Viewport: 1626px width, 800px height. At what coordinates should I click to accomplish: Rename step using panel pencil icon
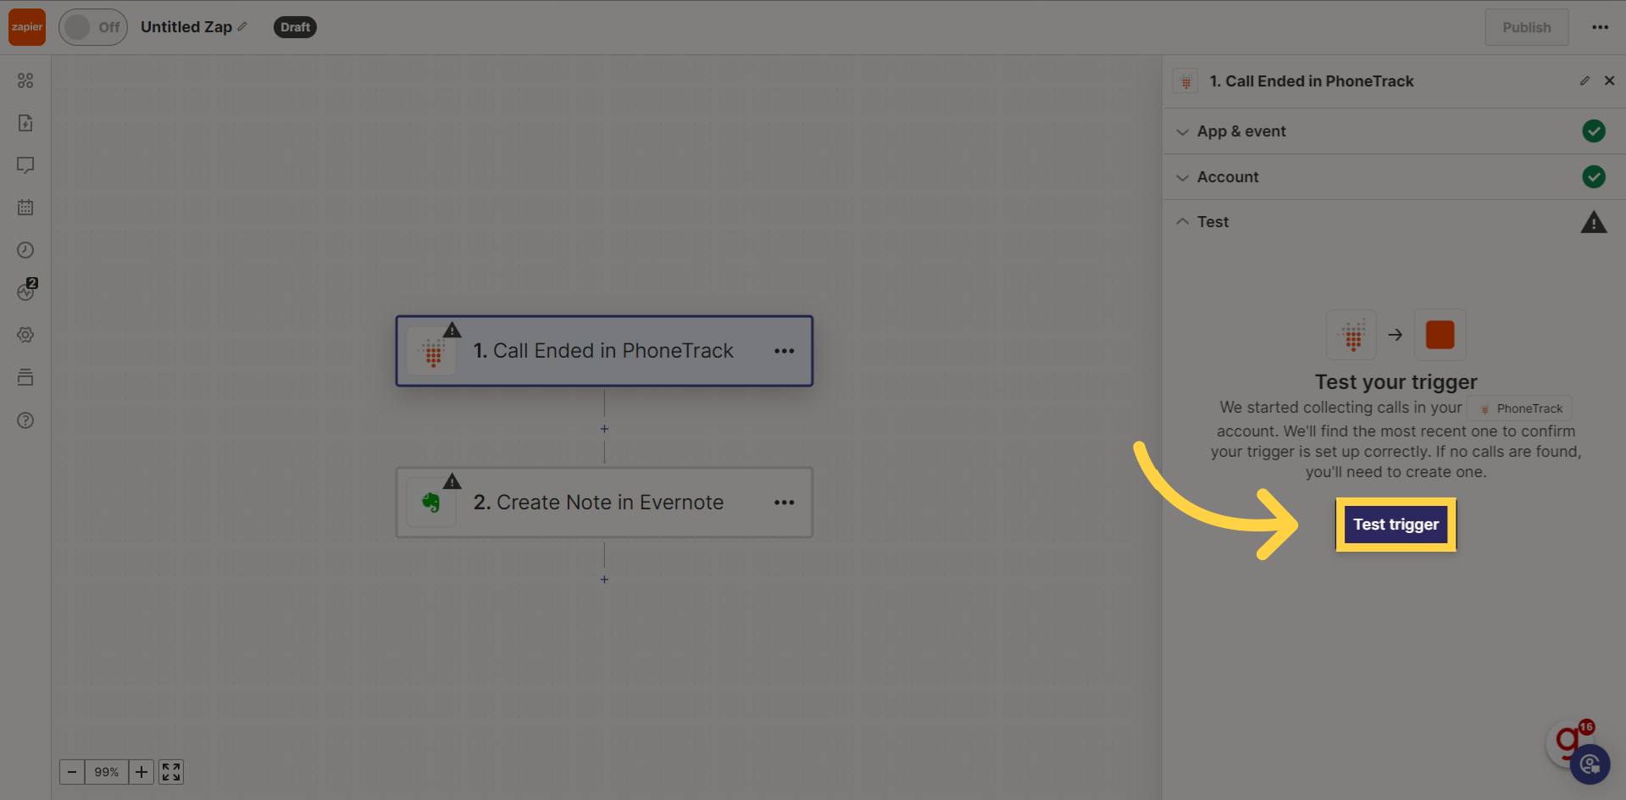[1584, 81]
